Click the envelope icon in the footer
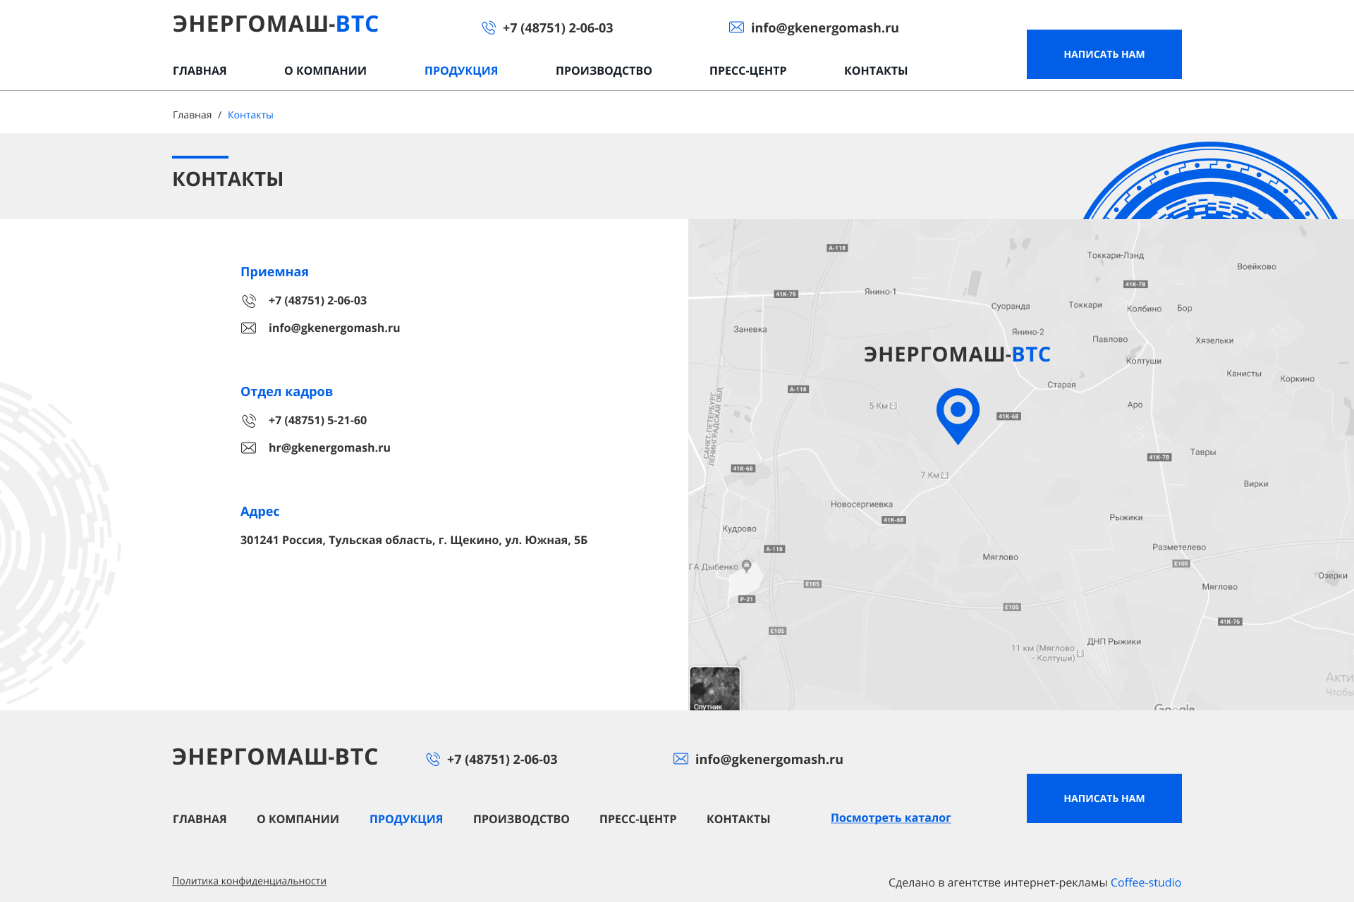Viewport: 1354px width, 902px height. point(681,759)
